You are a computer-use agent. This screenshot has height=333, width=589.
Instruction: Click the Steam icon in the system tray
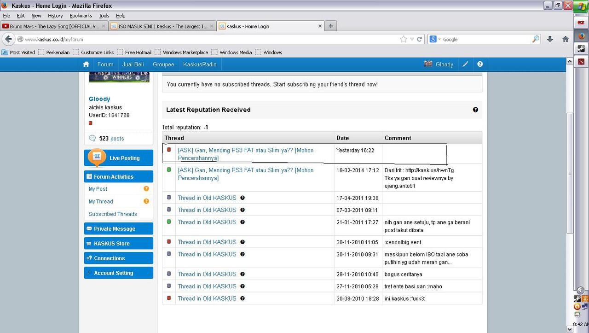pyautogui.click(x=577, y=299)
